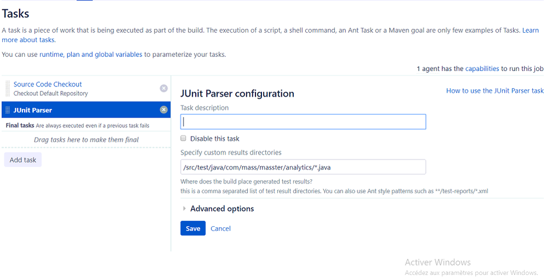The height and width of the screenshot is (277, 547).
Task: Grab the JUnit Parser drag handle
Action: tap(8, 110)
